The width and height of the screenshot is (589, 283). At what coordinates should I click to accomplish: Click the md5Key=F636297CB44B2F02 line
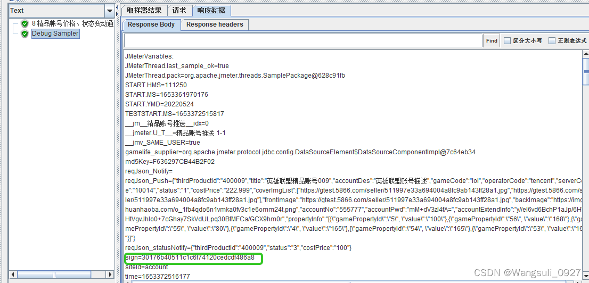pos(170,162)
